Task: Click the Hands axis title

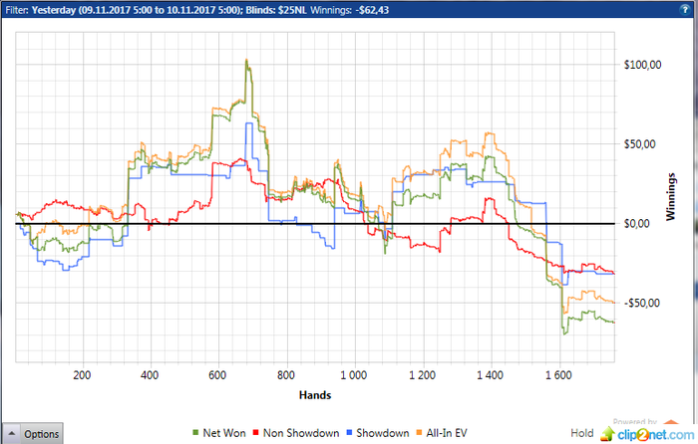Action: tap(315, 395)
